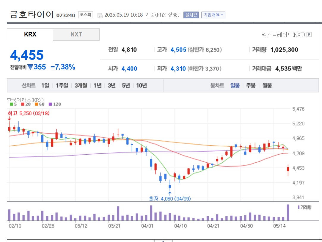
Task: Click the orange 60-day moving average swatch
Action: point(36,104)
